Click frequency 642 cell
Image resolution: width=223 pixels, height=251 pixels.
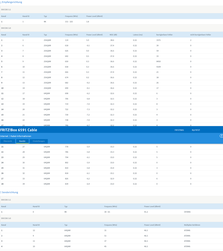point(67,56)
